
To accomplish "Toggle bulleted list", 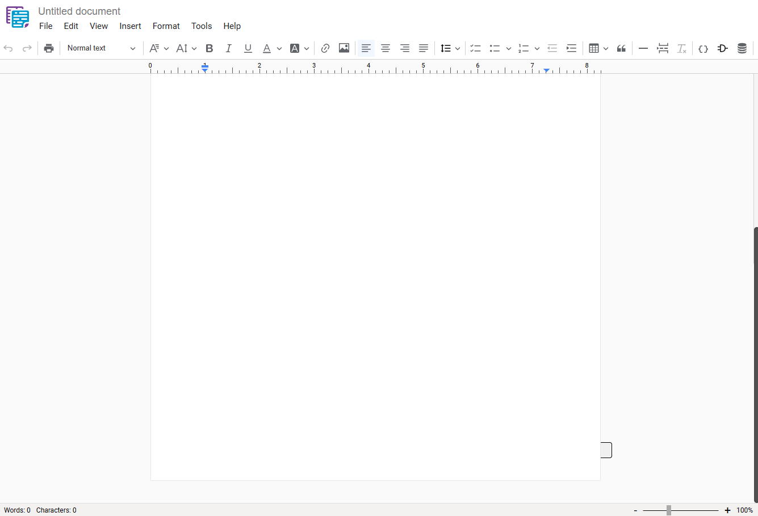I will pyautogui.click(x=495, y=48).
